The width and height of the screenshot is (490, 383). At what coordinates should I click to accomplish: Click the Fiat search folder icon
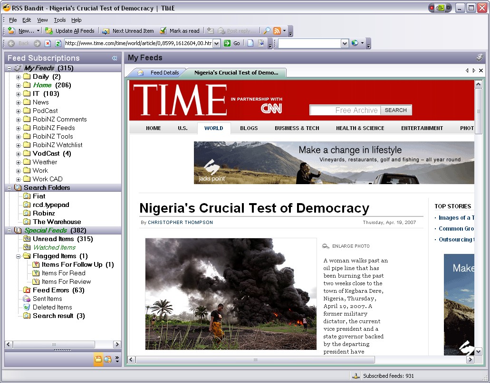point(27,196)
